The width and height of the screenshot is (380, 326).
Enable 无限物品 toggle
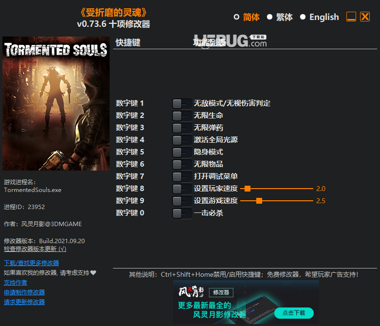pos(182,165)
